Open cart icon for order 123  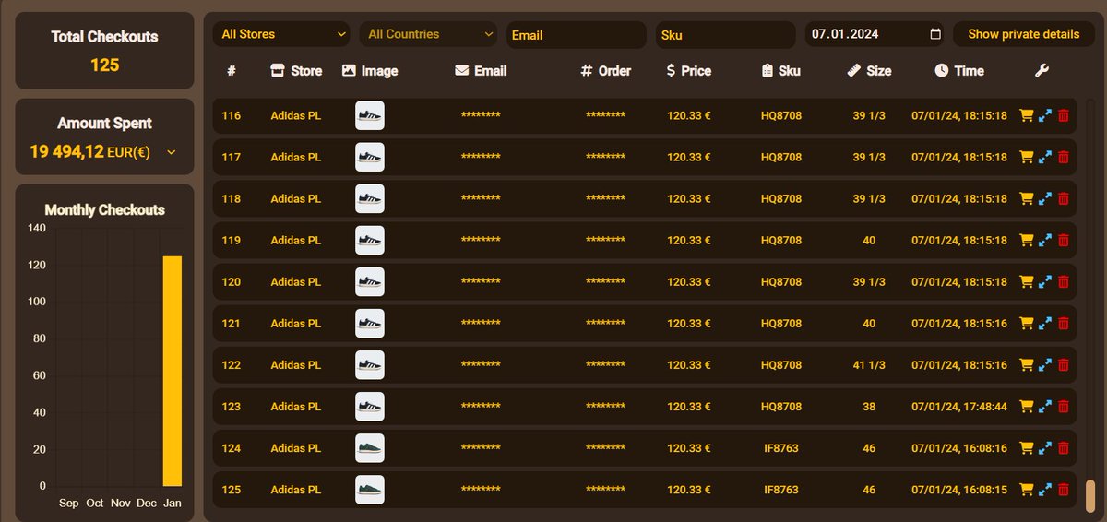tap(1026, 406)
